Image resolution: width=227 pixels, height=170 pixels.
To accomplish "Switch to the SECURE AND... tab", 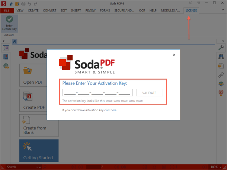I will click(x=124, y=10).
